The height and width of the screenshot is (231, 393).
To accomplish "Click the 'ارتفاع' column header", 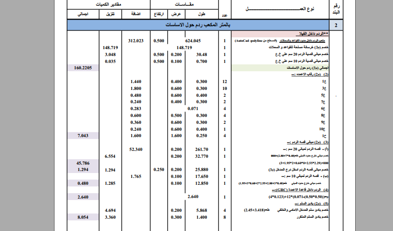I will 159,14.
